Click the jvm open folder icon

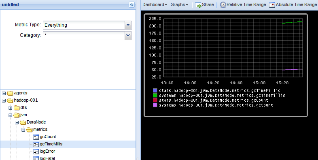point(17,115)
